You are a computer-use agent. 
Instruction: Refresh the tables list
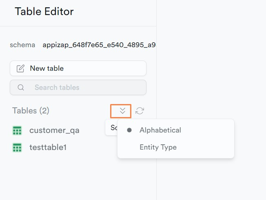click(x=140, y=111)
